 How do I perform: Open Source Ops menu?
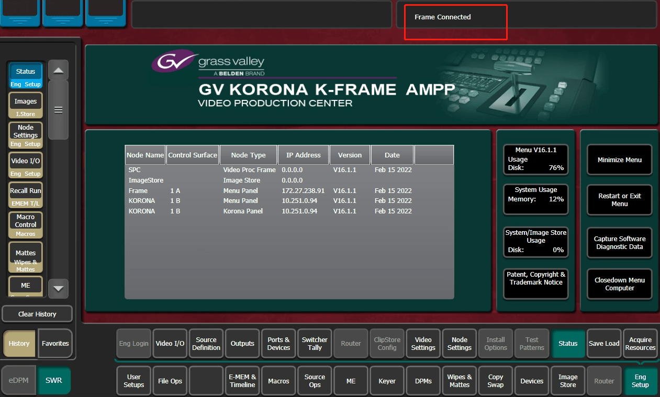pyautogui.click(x=315, y=381)
